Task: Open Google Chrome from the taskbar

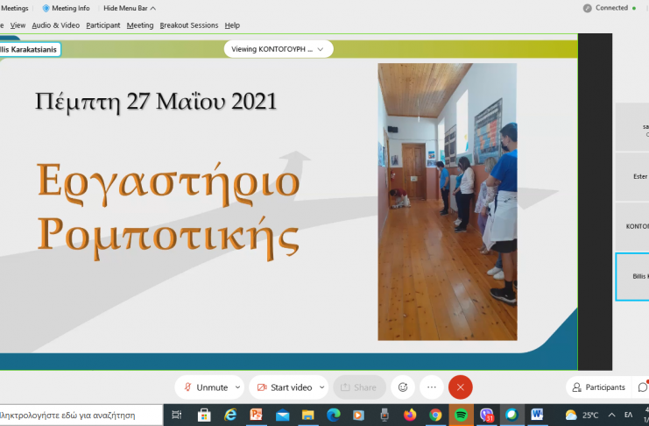Action: tap(435, 415)
